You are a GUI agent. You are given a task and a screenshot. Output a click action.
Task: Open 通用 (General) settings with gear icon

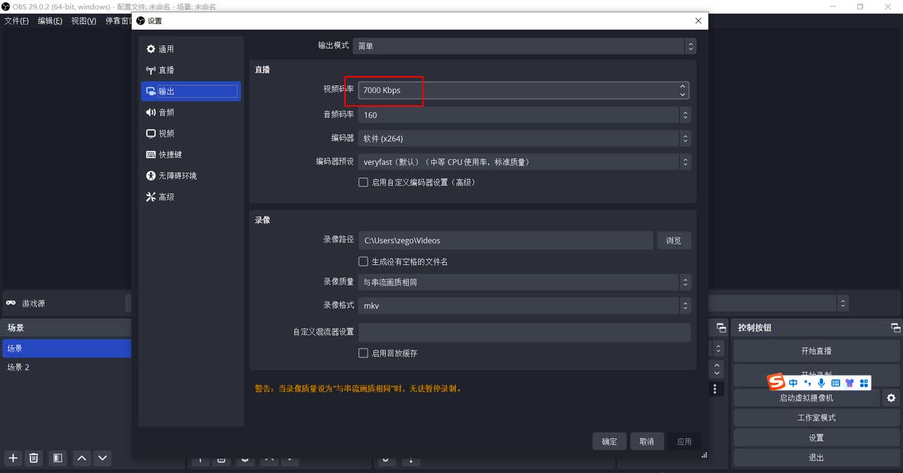click(166, 49)
